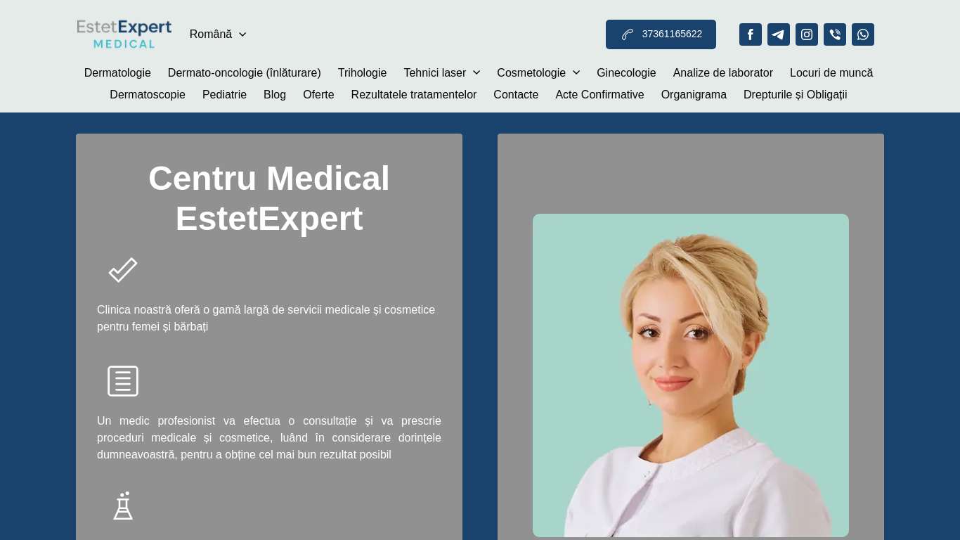Open the Dermatologie menu item
Screen dimensions: 960x540
(x=117, y=73)
